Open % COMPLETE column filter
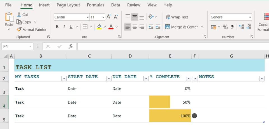The width and height of the screenshot is (269, 129). (189, 78)
